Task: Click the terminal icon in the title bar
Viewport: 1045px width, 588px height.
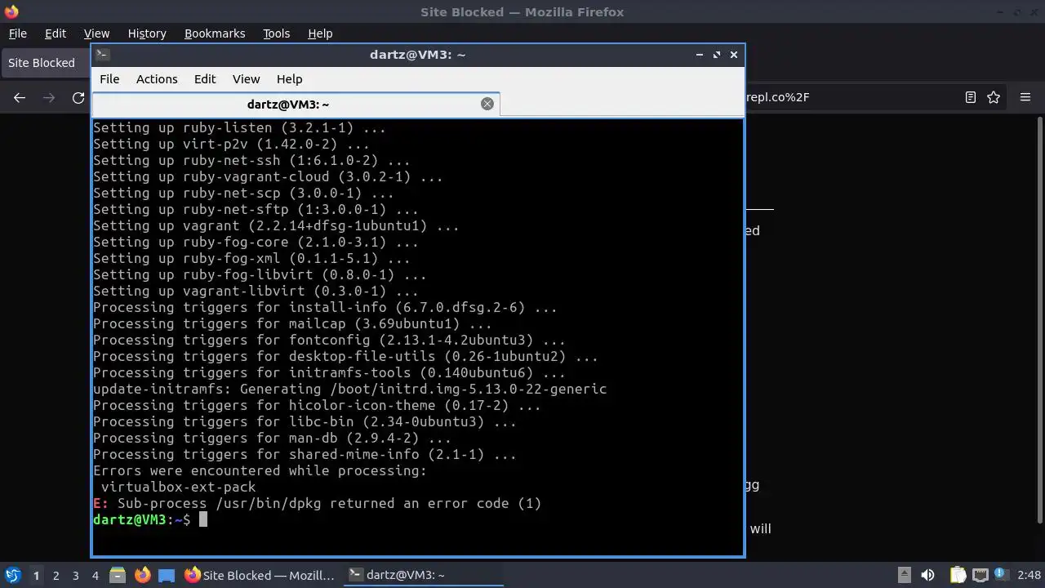Action: pos(102,55)
